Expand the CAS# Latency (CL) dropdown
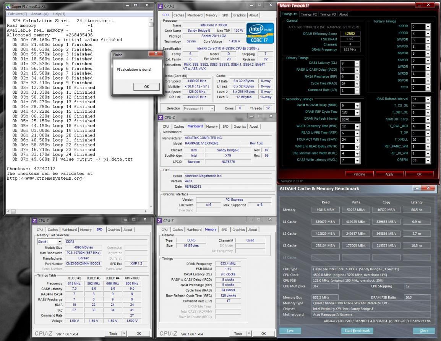 click(357, 63)
